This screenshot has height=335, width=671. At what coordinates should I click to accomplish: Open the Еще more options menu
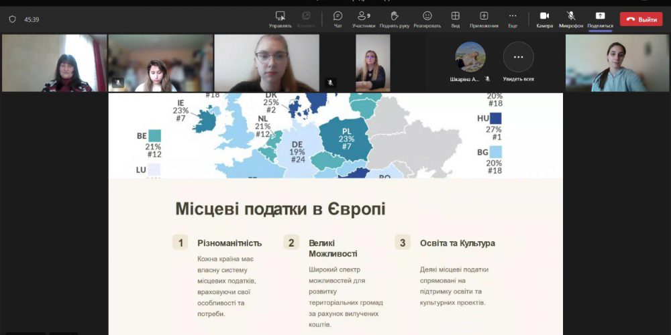[x=513, y=16]
